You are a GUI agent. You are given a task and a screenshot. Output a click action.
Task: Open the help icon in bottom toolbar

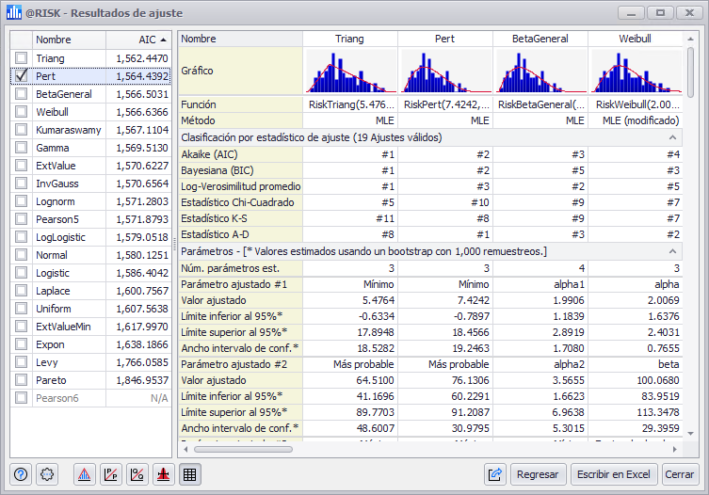pyautogui.click(x=21, y=475)
